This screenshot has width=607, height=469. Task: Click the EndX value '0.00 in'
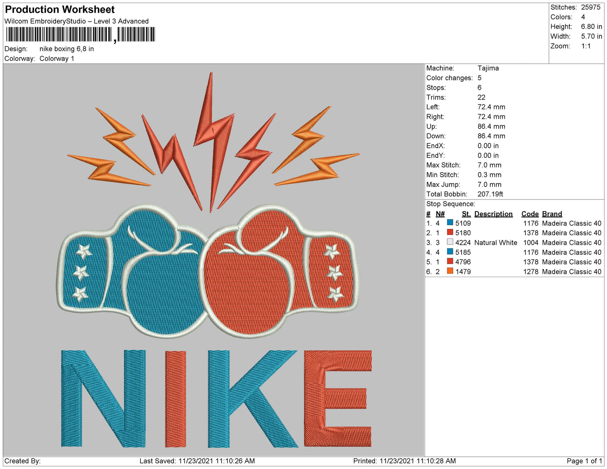(x=488, y=146)
